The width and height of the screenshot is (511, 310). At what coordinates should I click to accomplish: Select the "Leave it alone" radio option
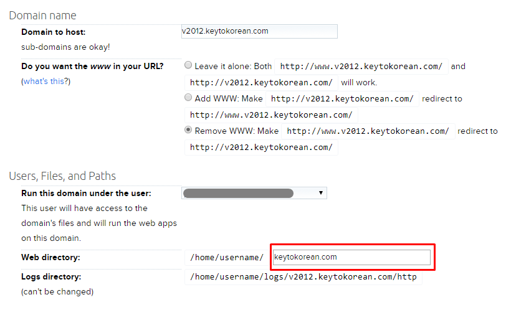click(x=188, y=65)
